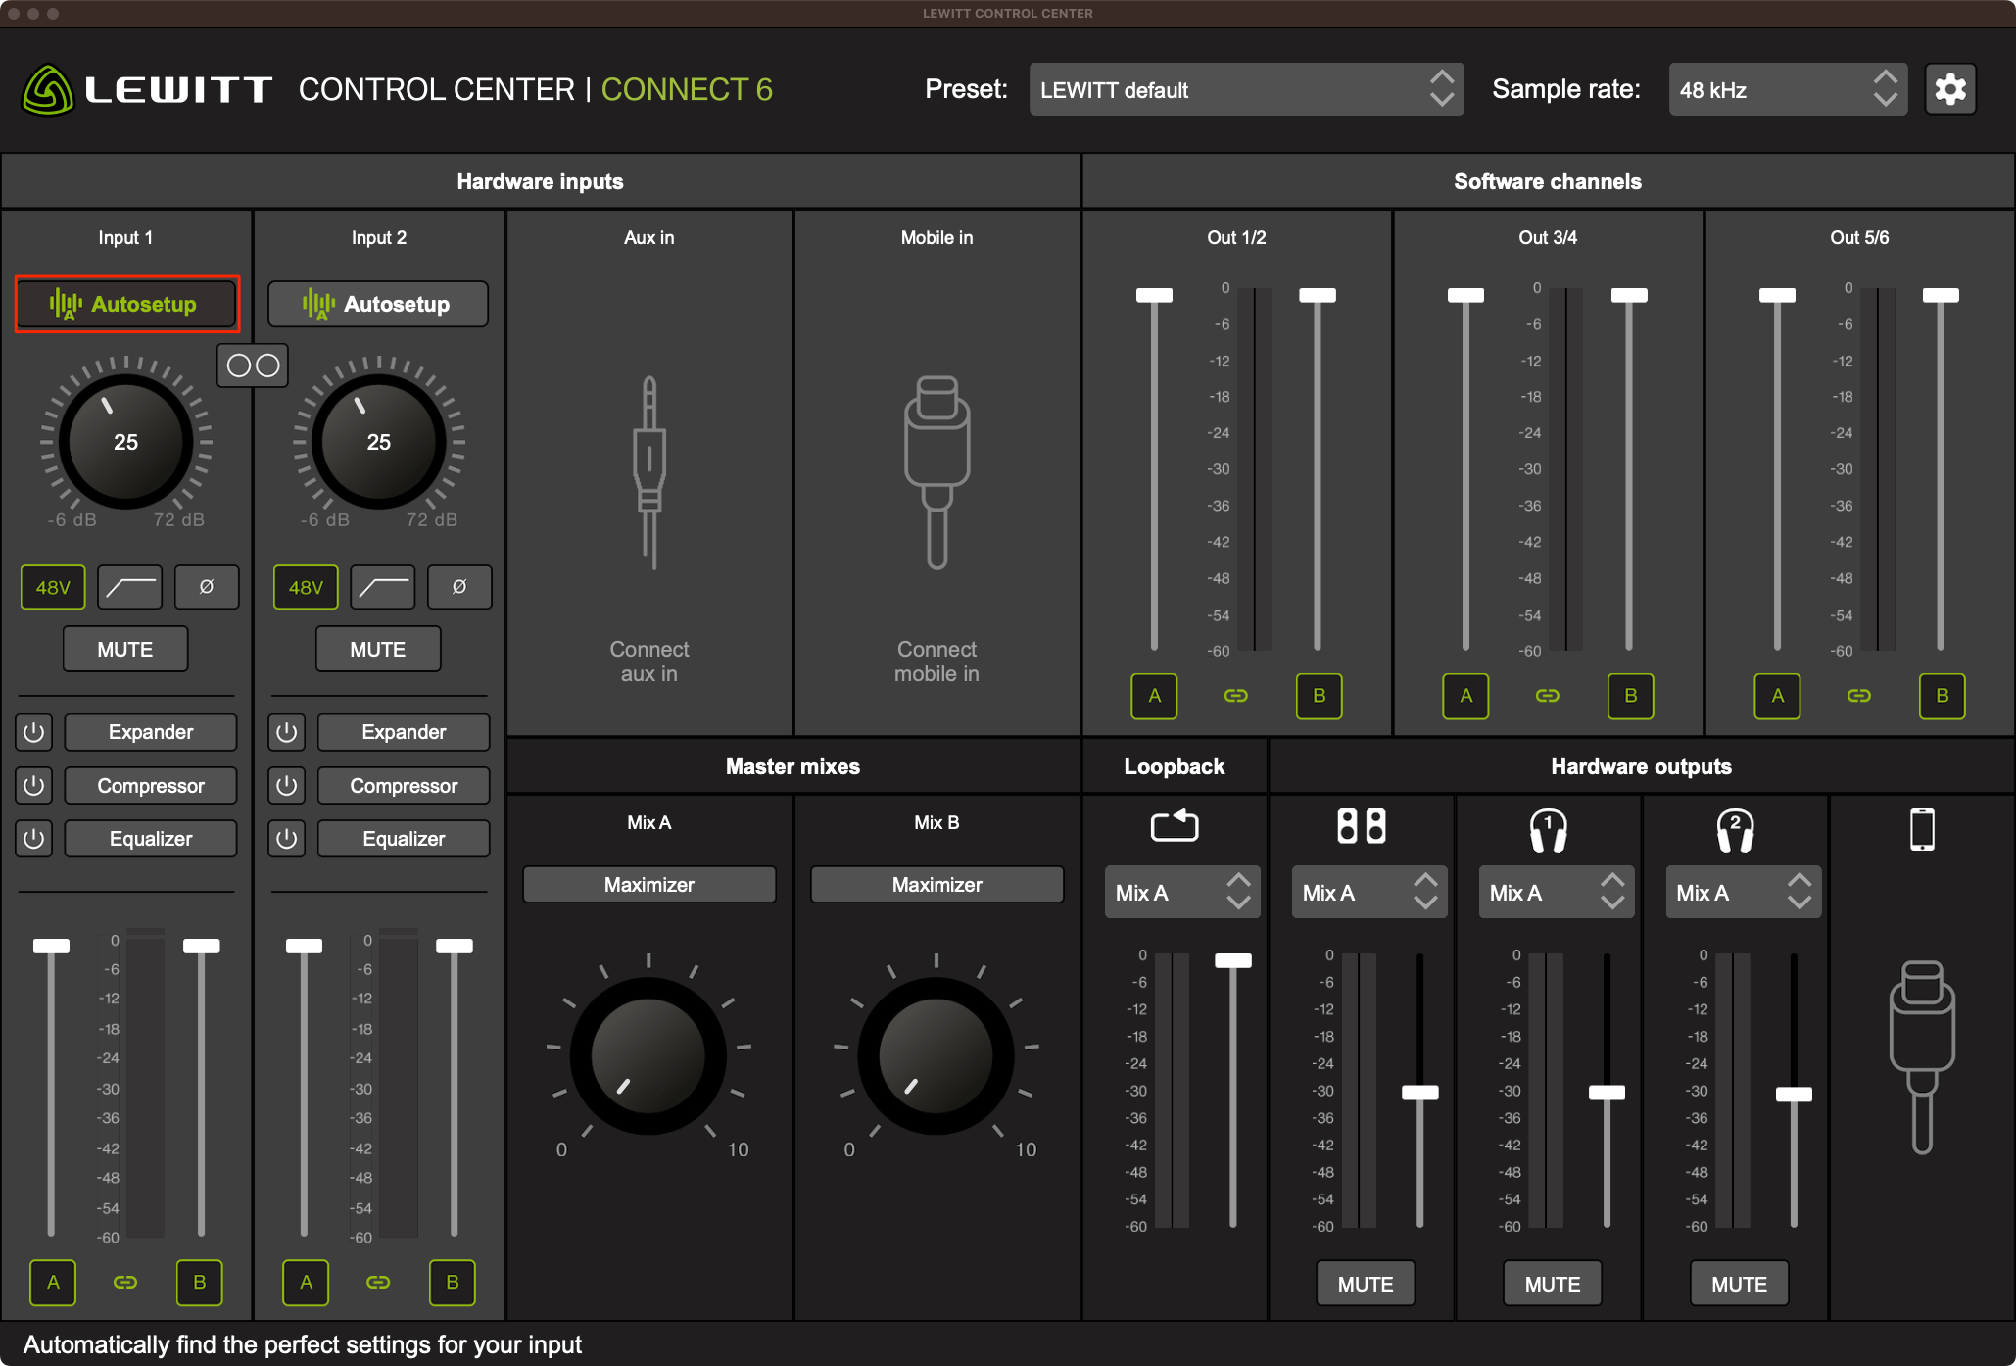Invert phase on Input 1

[x=207, y=587]
